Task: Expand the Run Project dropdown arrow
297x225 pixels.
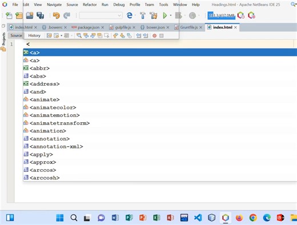Action: (171, 15)
